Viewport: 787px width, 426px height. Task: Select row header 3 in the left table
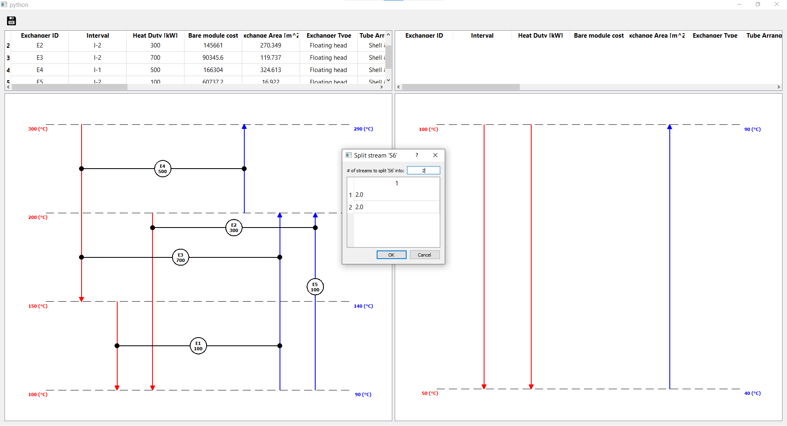pos(8,58)
